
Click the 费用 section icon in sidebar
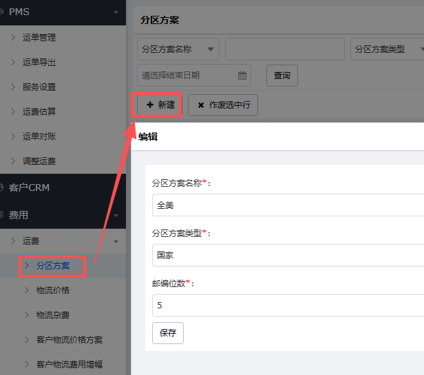[2, 215]
